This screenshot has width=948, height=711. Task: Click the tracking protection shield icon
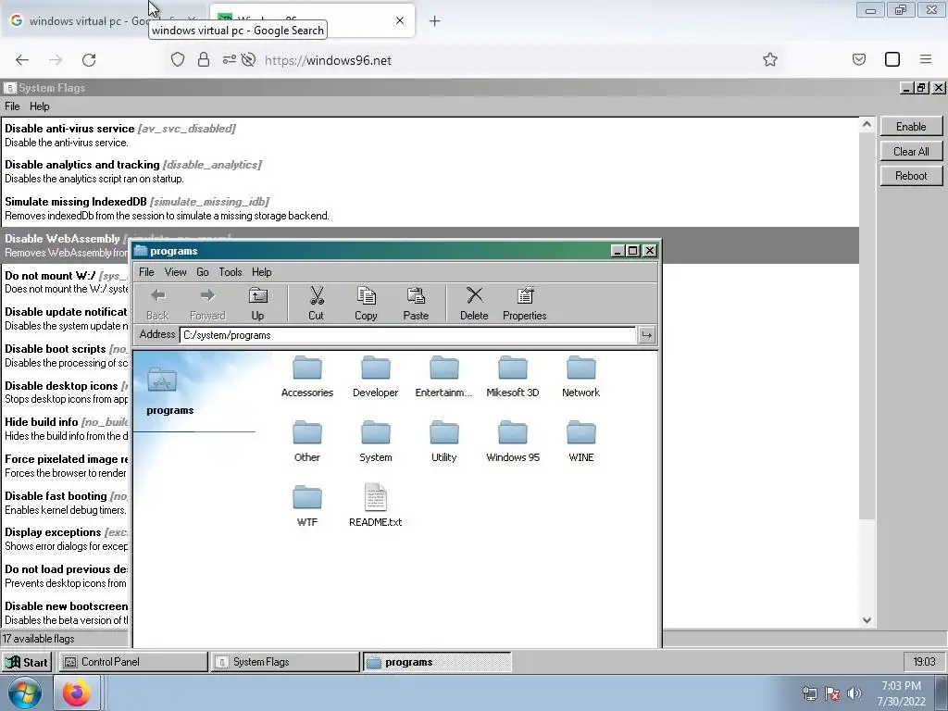(x=177, y=60)
